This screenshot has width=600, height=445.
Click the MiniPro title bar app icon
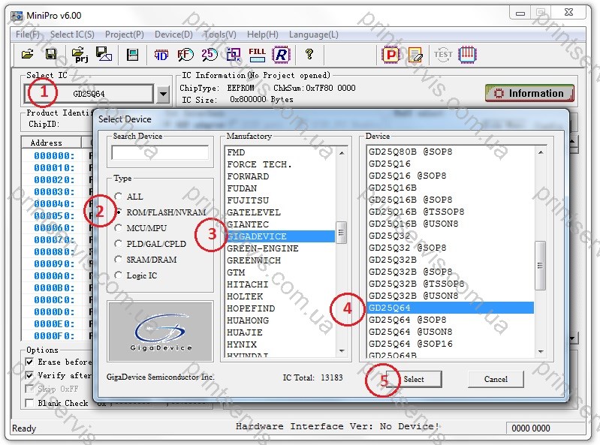click(17, 16)
